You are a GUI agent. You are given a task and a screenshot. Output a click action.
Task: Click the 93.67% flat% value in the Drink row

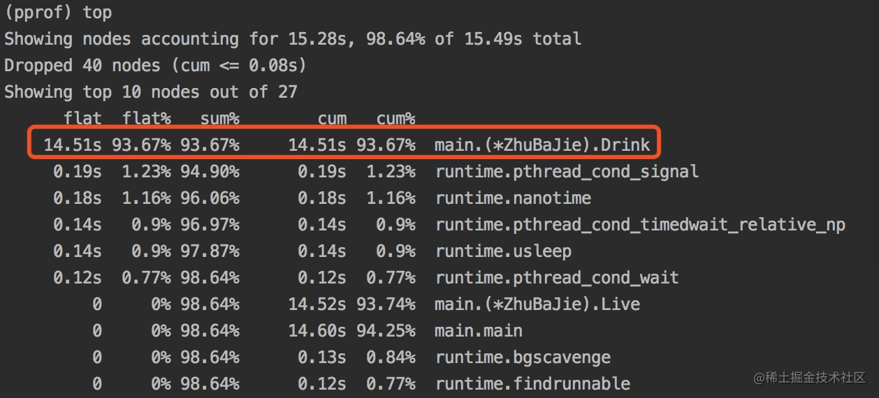[x=141, y=145]
